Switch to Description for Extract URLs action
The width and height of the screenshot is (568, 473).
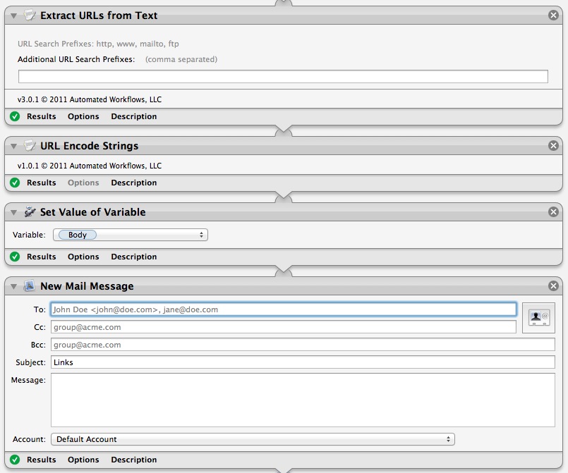[x=133, y=116]
